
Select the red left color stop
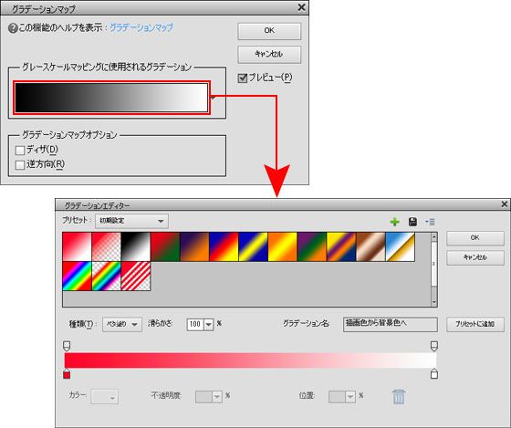(x=67, y=374)
